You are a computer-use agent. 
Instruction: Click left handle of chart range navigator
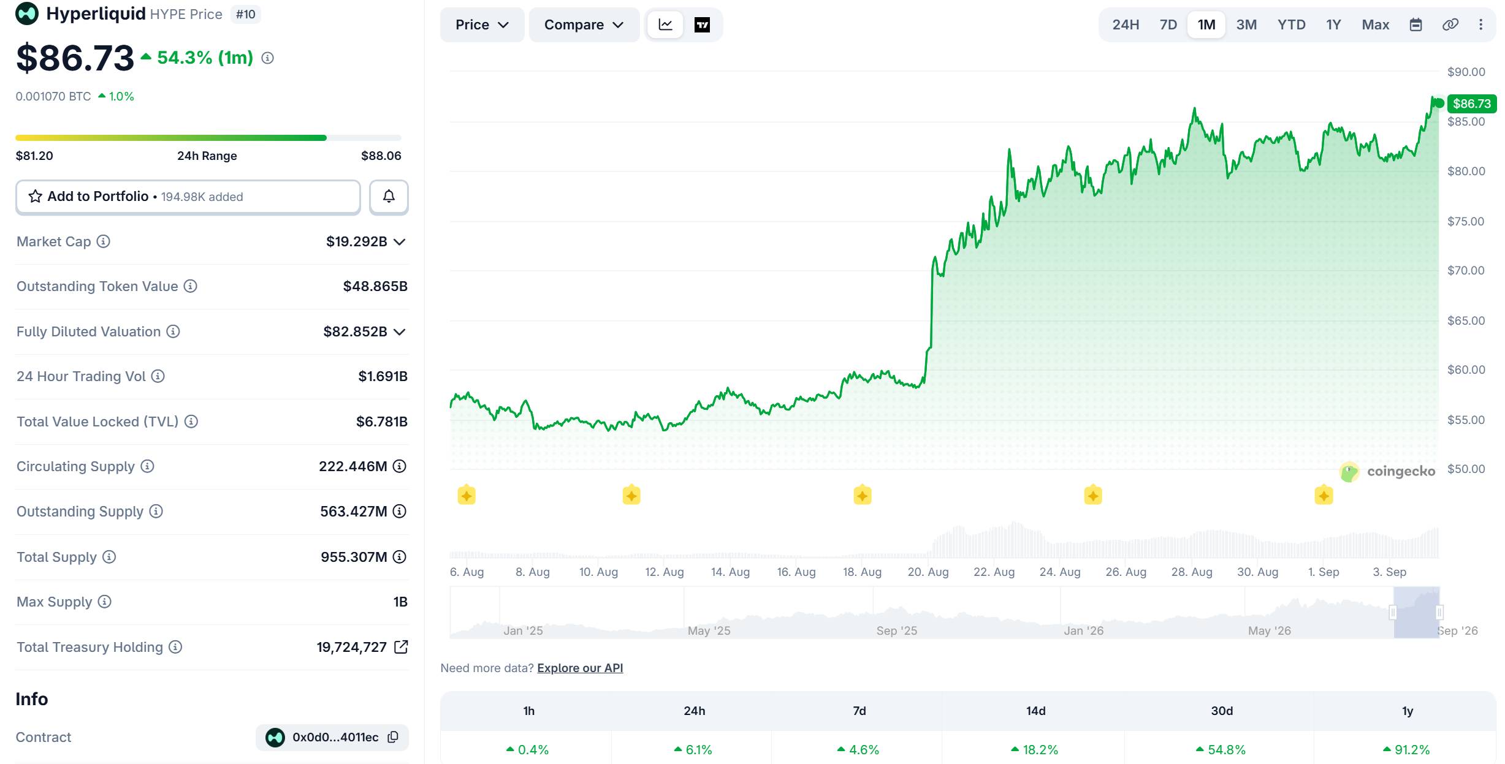[x=1393, y=612]
